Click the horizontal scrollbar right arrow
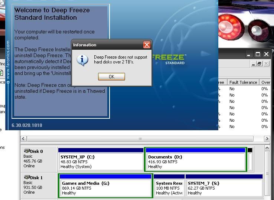274x200 pixels. click(267, 139)
